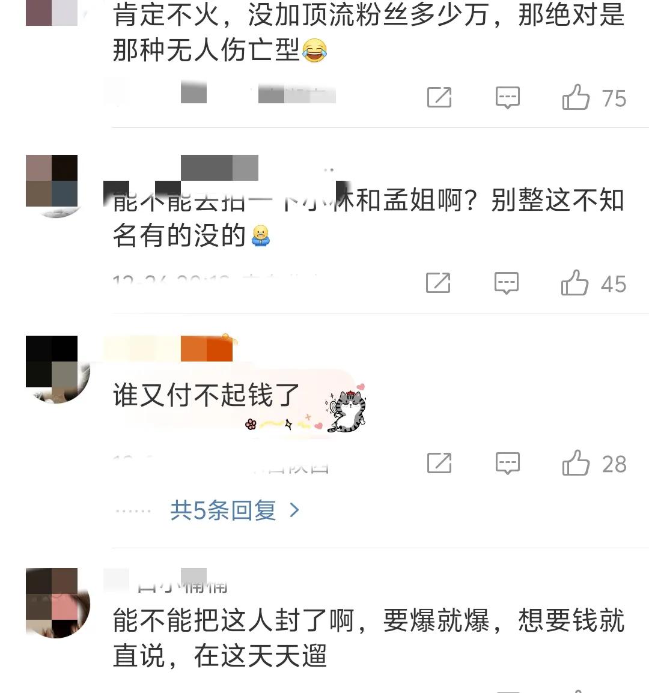The height and width of the screenshot is (693, 649).
Task: Tap the cat sticker in the comment bubble
Action: [347, 411]
